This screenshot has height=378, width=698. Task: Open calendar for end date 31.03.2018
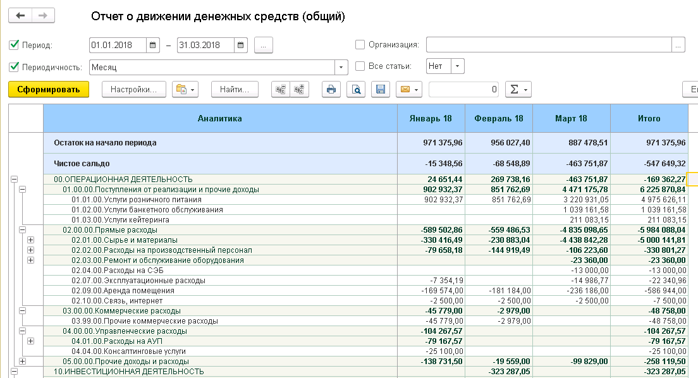[240, 45]
